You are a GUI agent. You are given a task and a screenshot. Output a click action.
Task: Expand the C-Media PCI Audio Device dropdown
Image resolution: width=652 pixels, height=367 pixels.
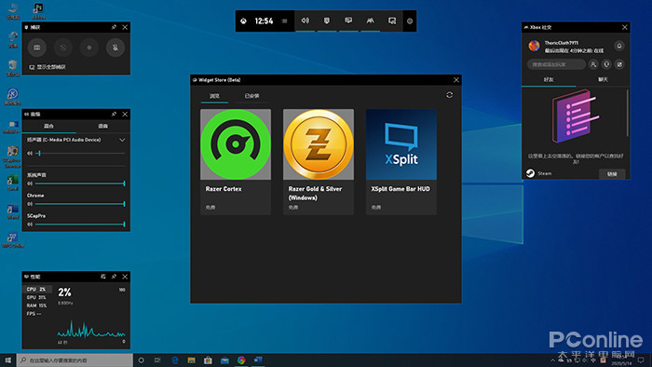tap(122, 140)
